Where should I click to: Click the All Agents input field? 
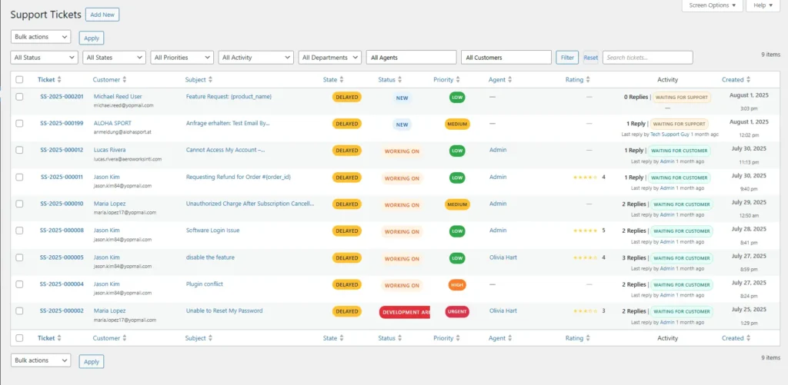coord(412,57)
